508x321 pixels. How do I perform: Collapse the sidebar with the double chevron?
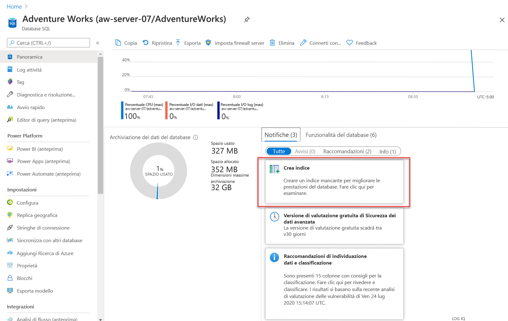click(98, 43)
